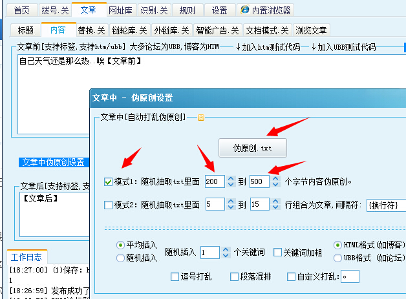Screen dimensions: 406x299
Task: Enable 自定义打乱 checkbox
Action: point(292,276)
